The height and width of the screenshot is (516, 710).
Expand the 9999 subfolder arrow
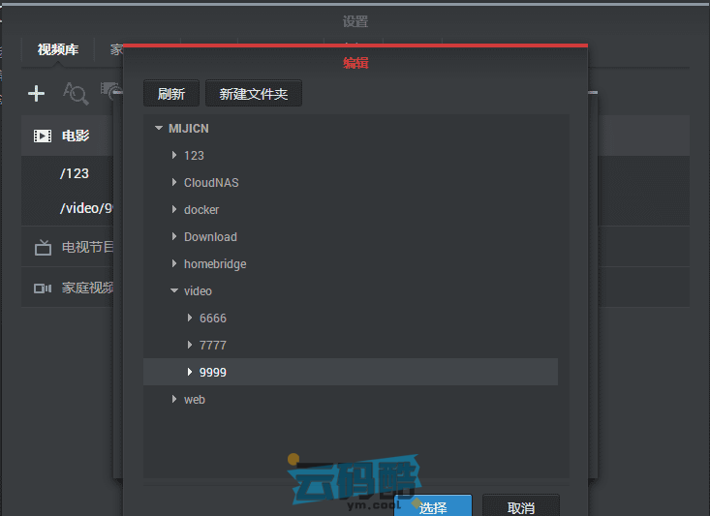point(190,372)
